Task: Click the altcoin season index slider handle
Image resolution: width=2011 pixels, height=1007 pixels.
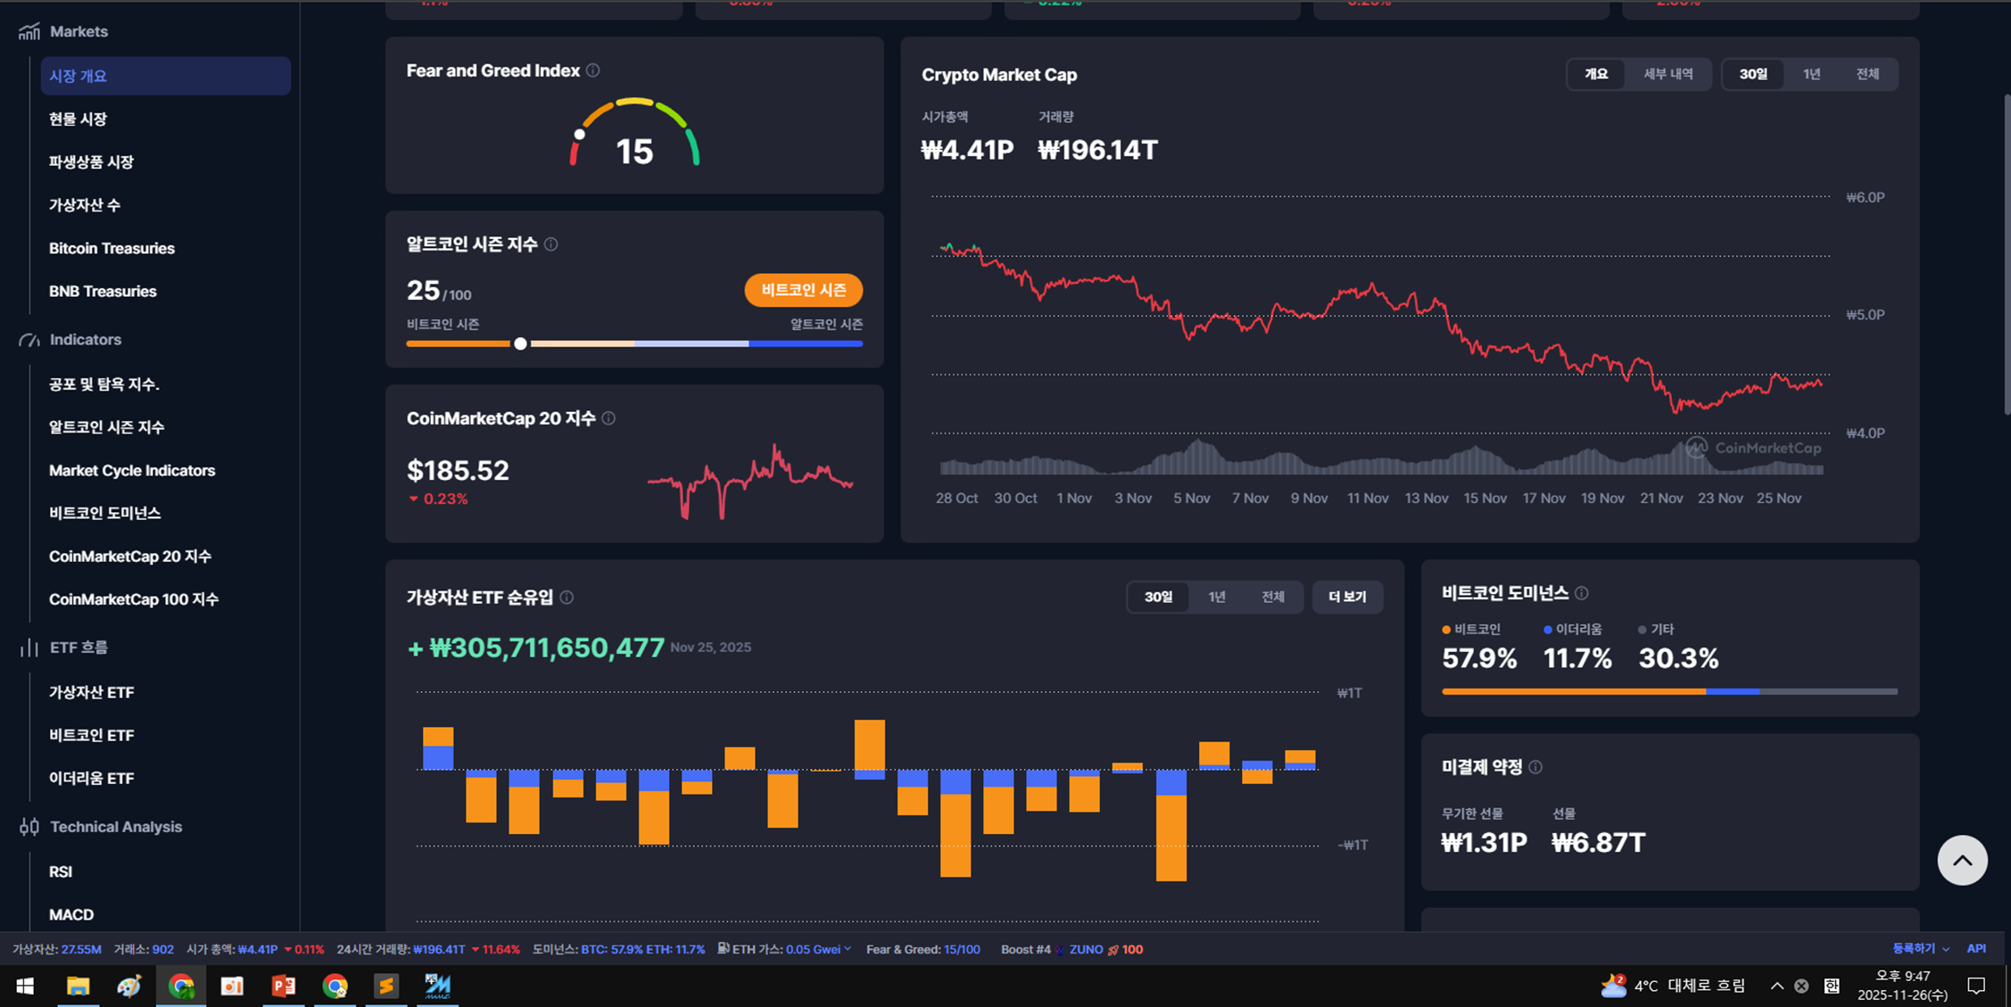Action: click(520, 343)
